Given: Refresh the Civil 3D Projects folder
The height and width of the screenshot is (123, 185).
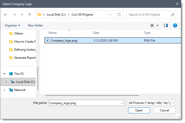Looking at the screenshot, I should pos(119,15).
